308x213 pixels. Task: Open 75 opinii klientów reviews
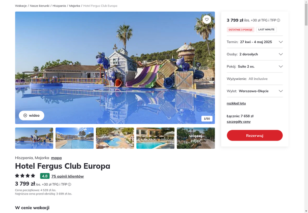tap(68, 176)
